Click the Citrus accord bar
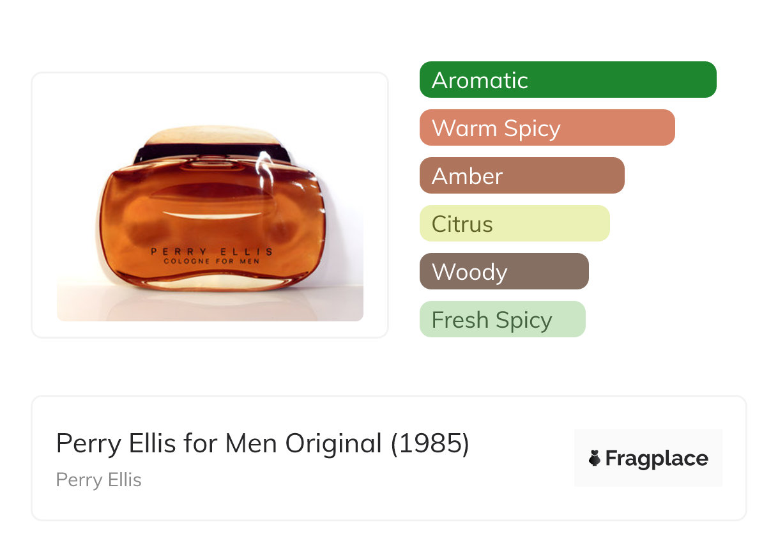This screenshot has width=778, height=552. [x=514, y=224]
